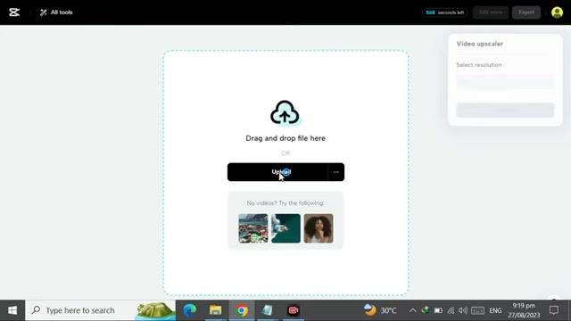571x321 pixels.
Task: Open the touch keyboard tray icon
Action: (x=478, y=310)
